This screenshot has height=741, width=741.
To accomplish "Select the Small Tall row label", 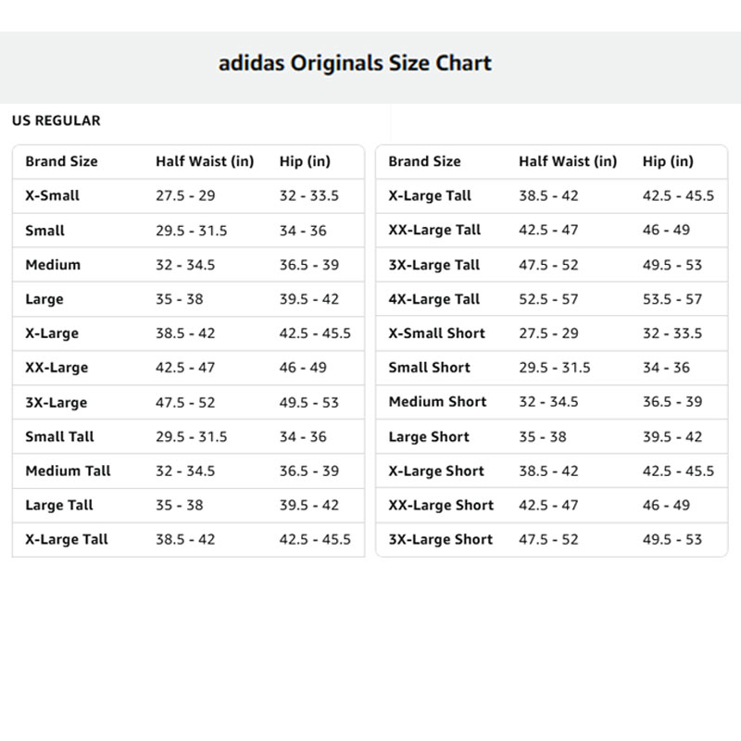I will click(59, 436).
